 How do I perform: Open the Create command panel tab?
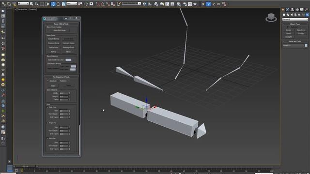pyautogui.click(x=283, y=10)
